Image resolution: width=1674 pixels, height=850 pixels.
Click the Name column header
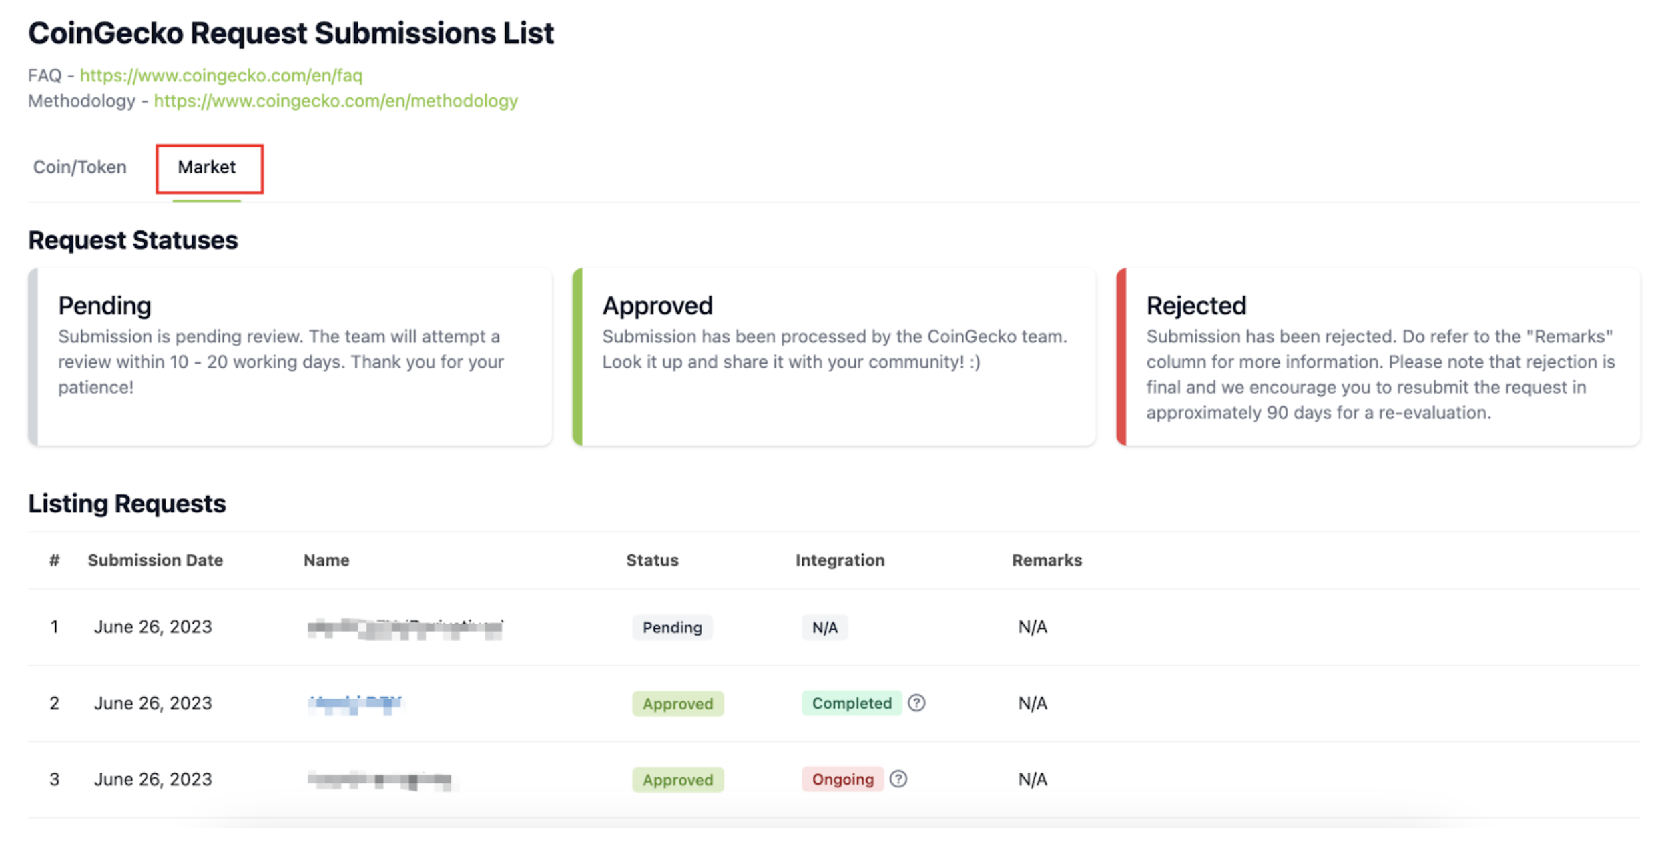pyautogui.click(x=326, y=560)
